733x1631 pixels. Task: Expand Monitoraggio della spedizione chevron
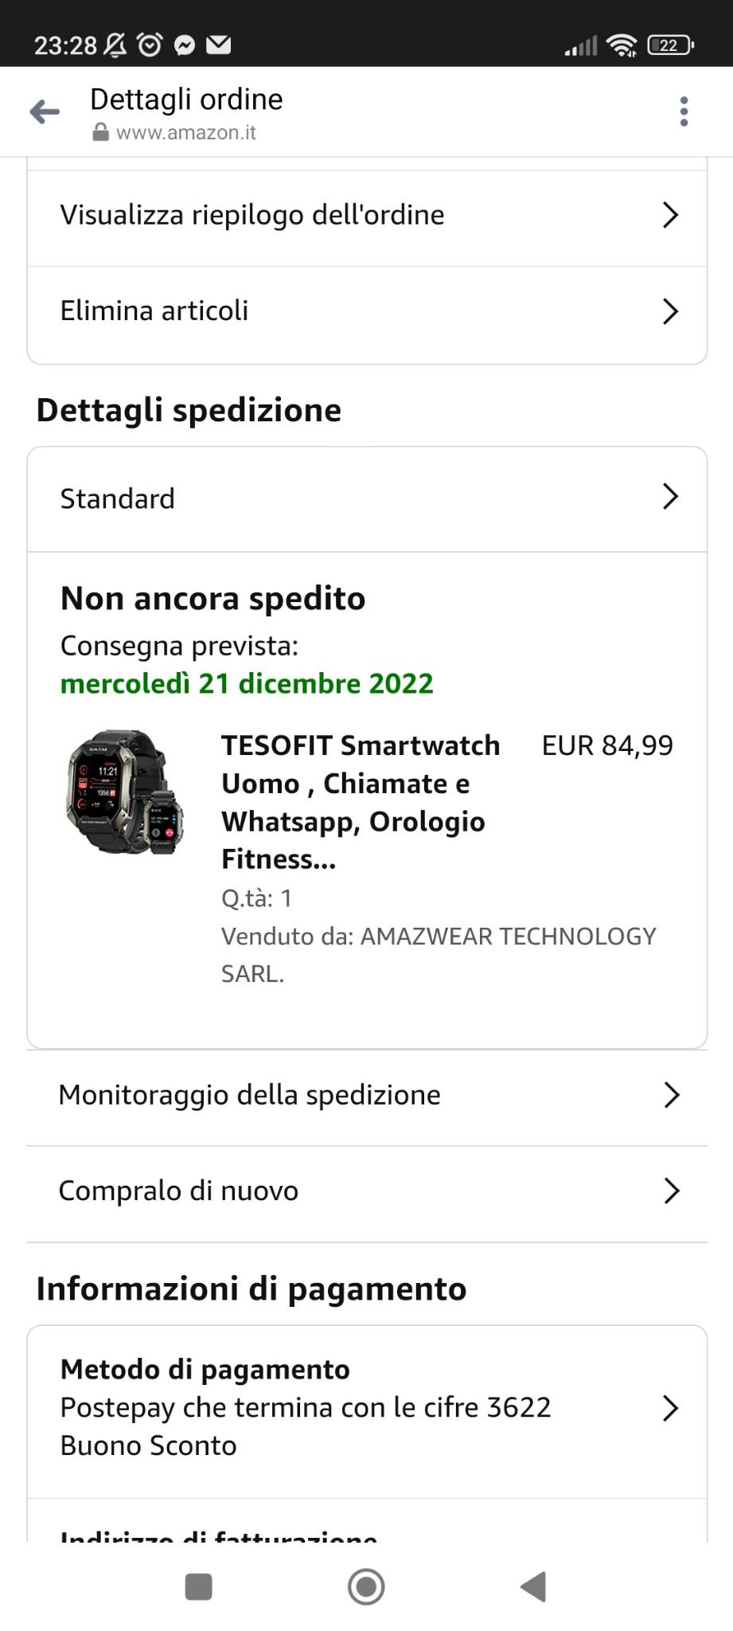[671, 1095]
